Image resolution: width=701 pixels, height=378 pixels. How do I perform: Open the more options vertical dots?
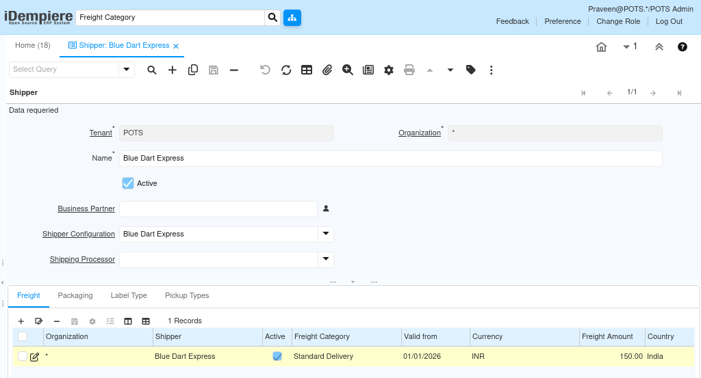tap(492, 70)
